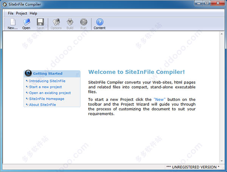This screenshot has width=227, height=172.
Task: Click the Open an existing project link
Action: coord(50,93)
